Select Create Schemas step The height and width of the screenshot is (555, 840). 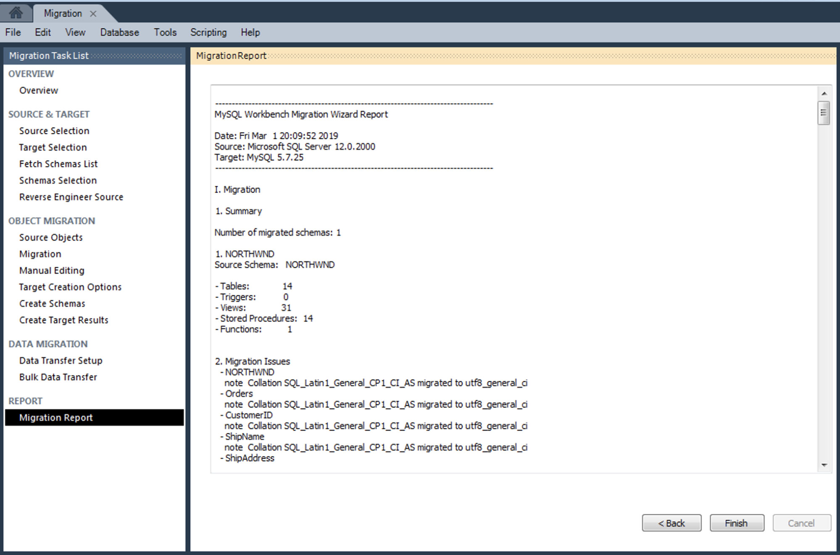coord(52,304)
